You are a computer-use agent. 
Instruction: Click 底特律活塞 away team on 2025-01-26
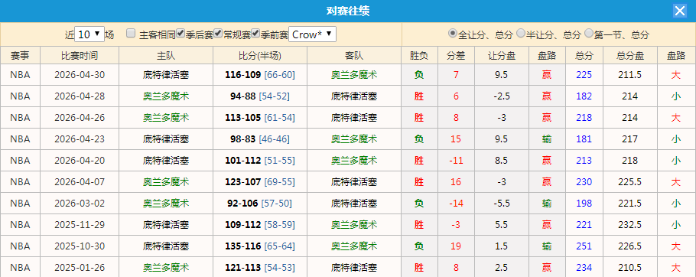pyautogui.click(x=354, y=267)
